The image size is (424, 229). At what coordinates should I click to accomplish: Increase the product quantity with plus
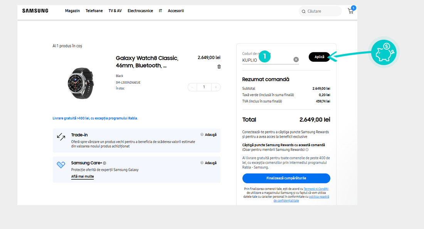click(215, 87)
